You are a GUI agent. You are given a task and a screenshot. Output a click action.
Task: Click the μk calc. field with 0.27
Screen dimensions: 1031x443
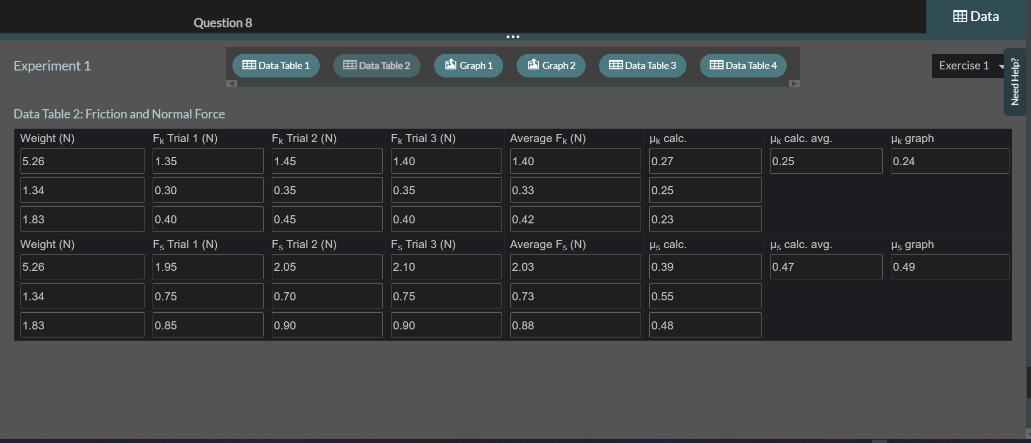tap(705, 161)
